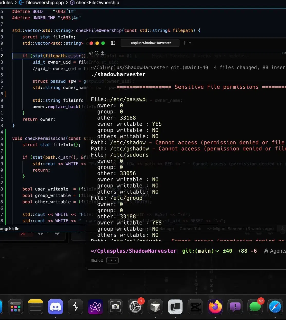Select the ..usplus/ShadowHarvester terminal tab
The width and height of the screenshot is (286, 320).
point(150,43)
